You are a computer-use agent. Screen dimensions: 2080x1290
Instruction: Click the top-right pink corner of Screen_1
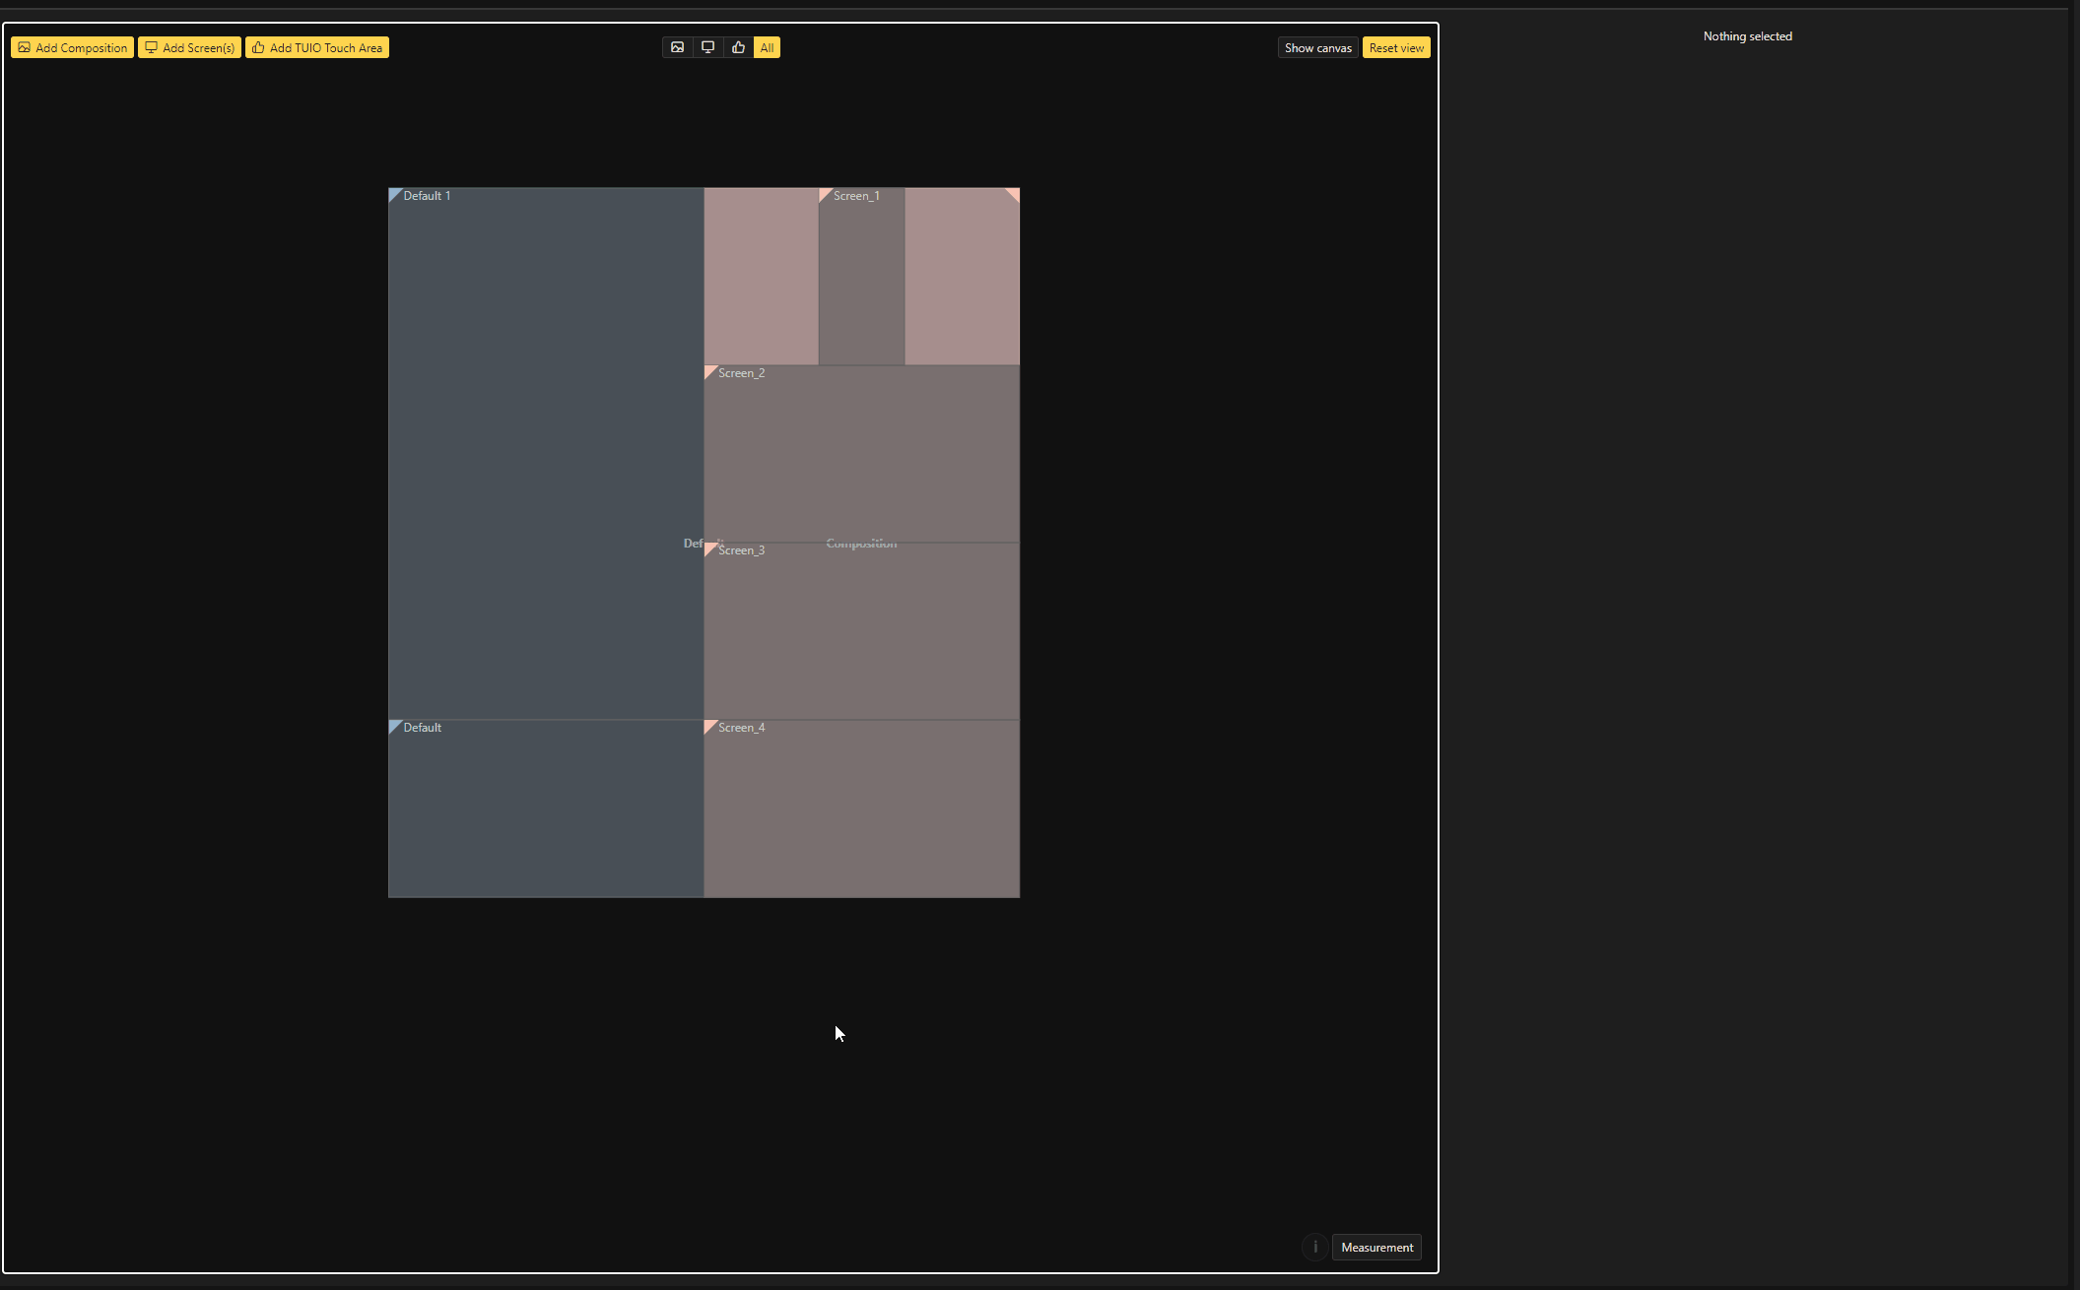(x=1014, y=193)
